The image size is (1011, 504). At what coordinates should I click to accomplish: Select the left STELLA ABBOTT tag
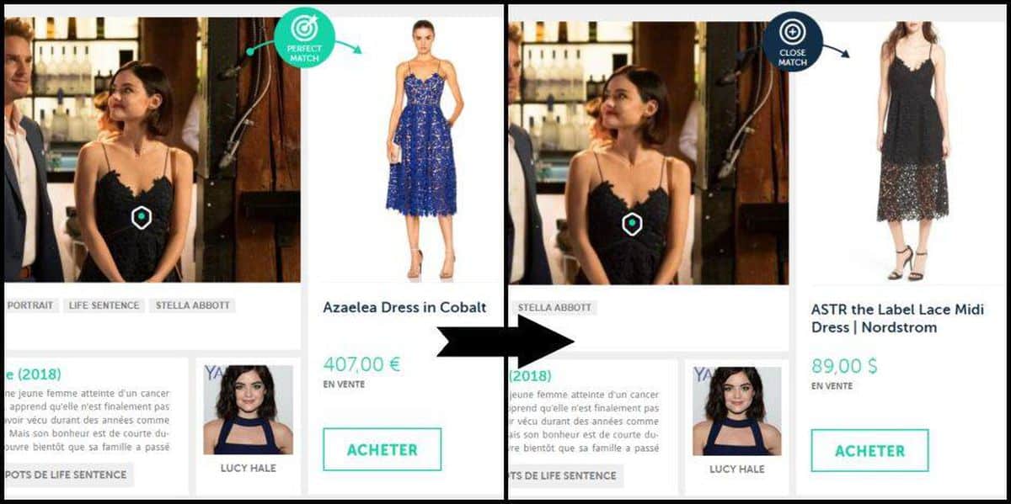192,305
